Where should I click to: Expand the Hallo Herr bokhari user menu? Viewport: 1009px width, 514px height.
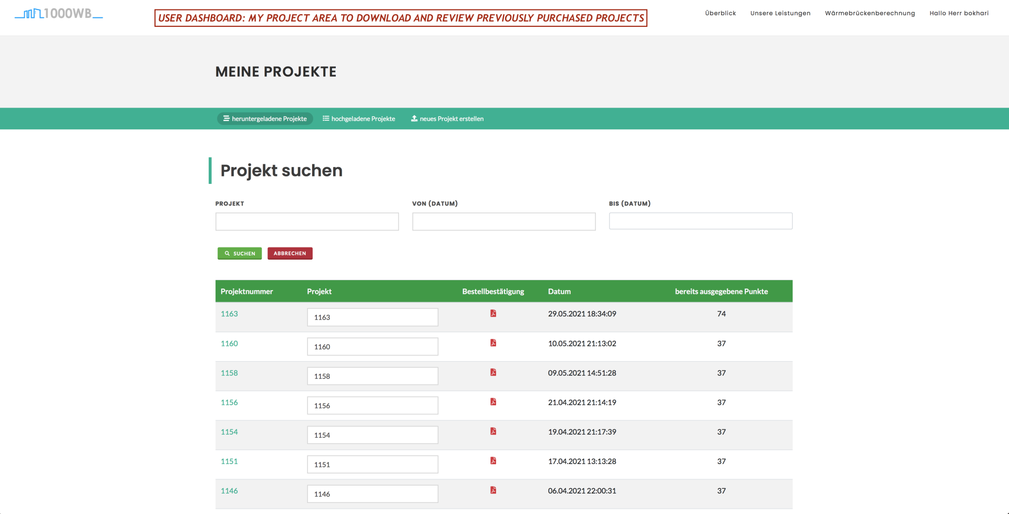[959, 13]
